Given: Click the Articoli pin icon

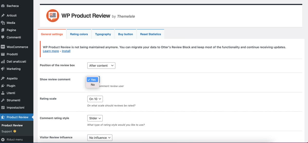Looking at the screenshot, I should point(3,16).
